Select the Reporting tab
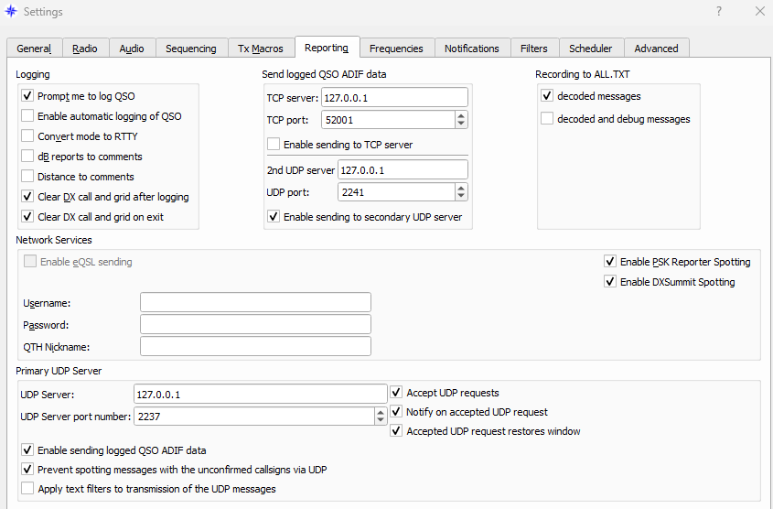The image size is (773, 509). (x=327, y=48)
